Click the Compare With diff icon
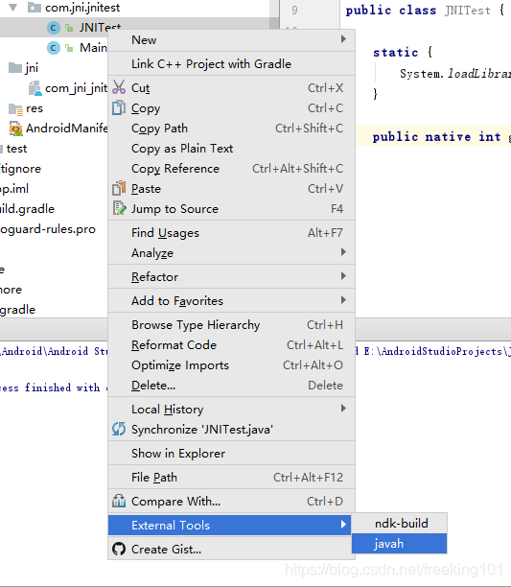This screenshot has width=511, height=587. tap(119, 501)
